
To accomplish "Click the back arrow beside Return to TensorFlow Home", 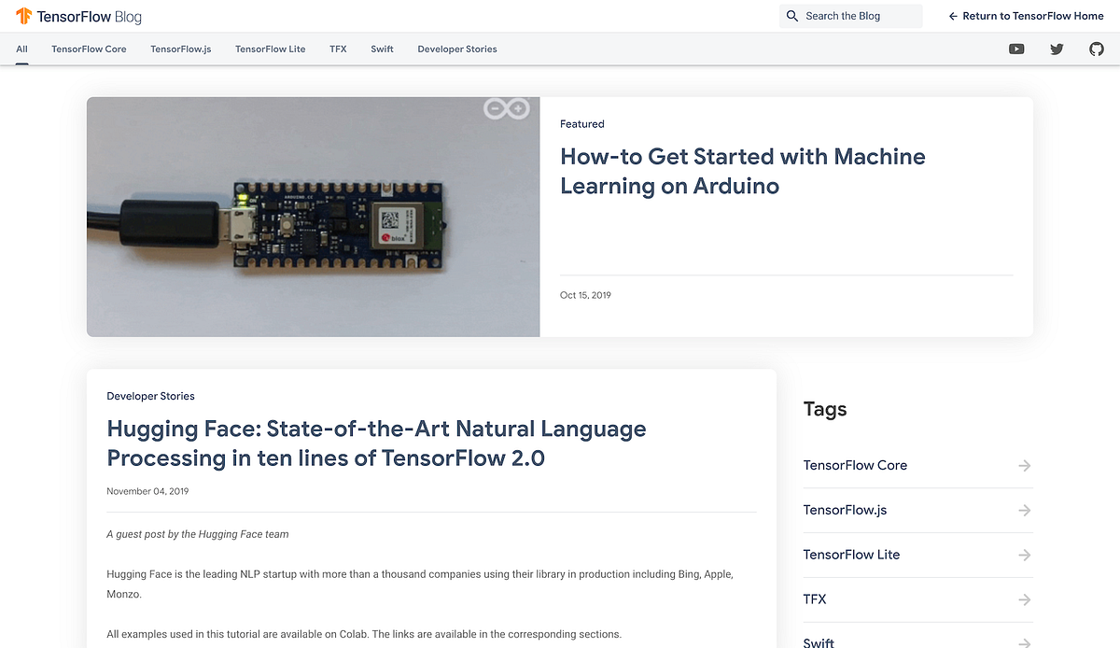I will (952, 16).
